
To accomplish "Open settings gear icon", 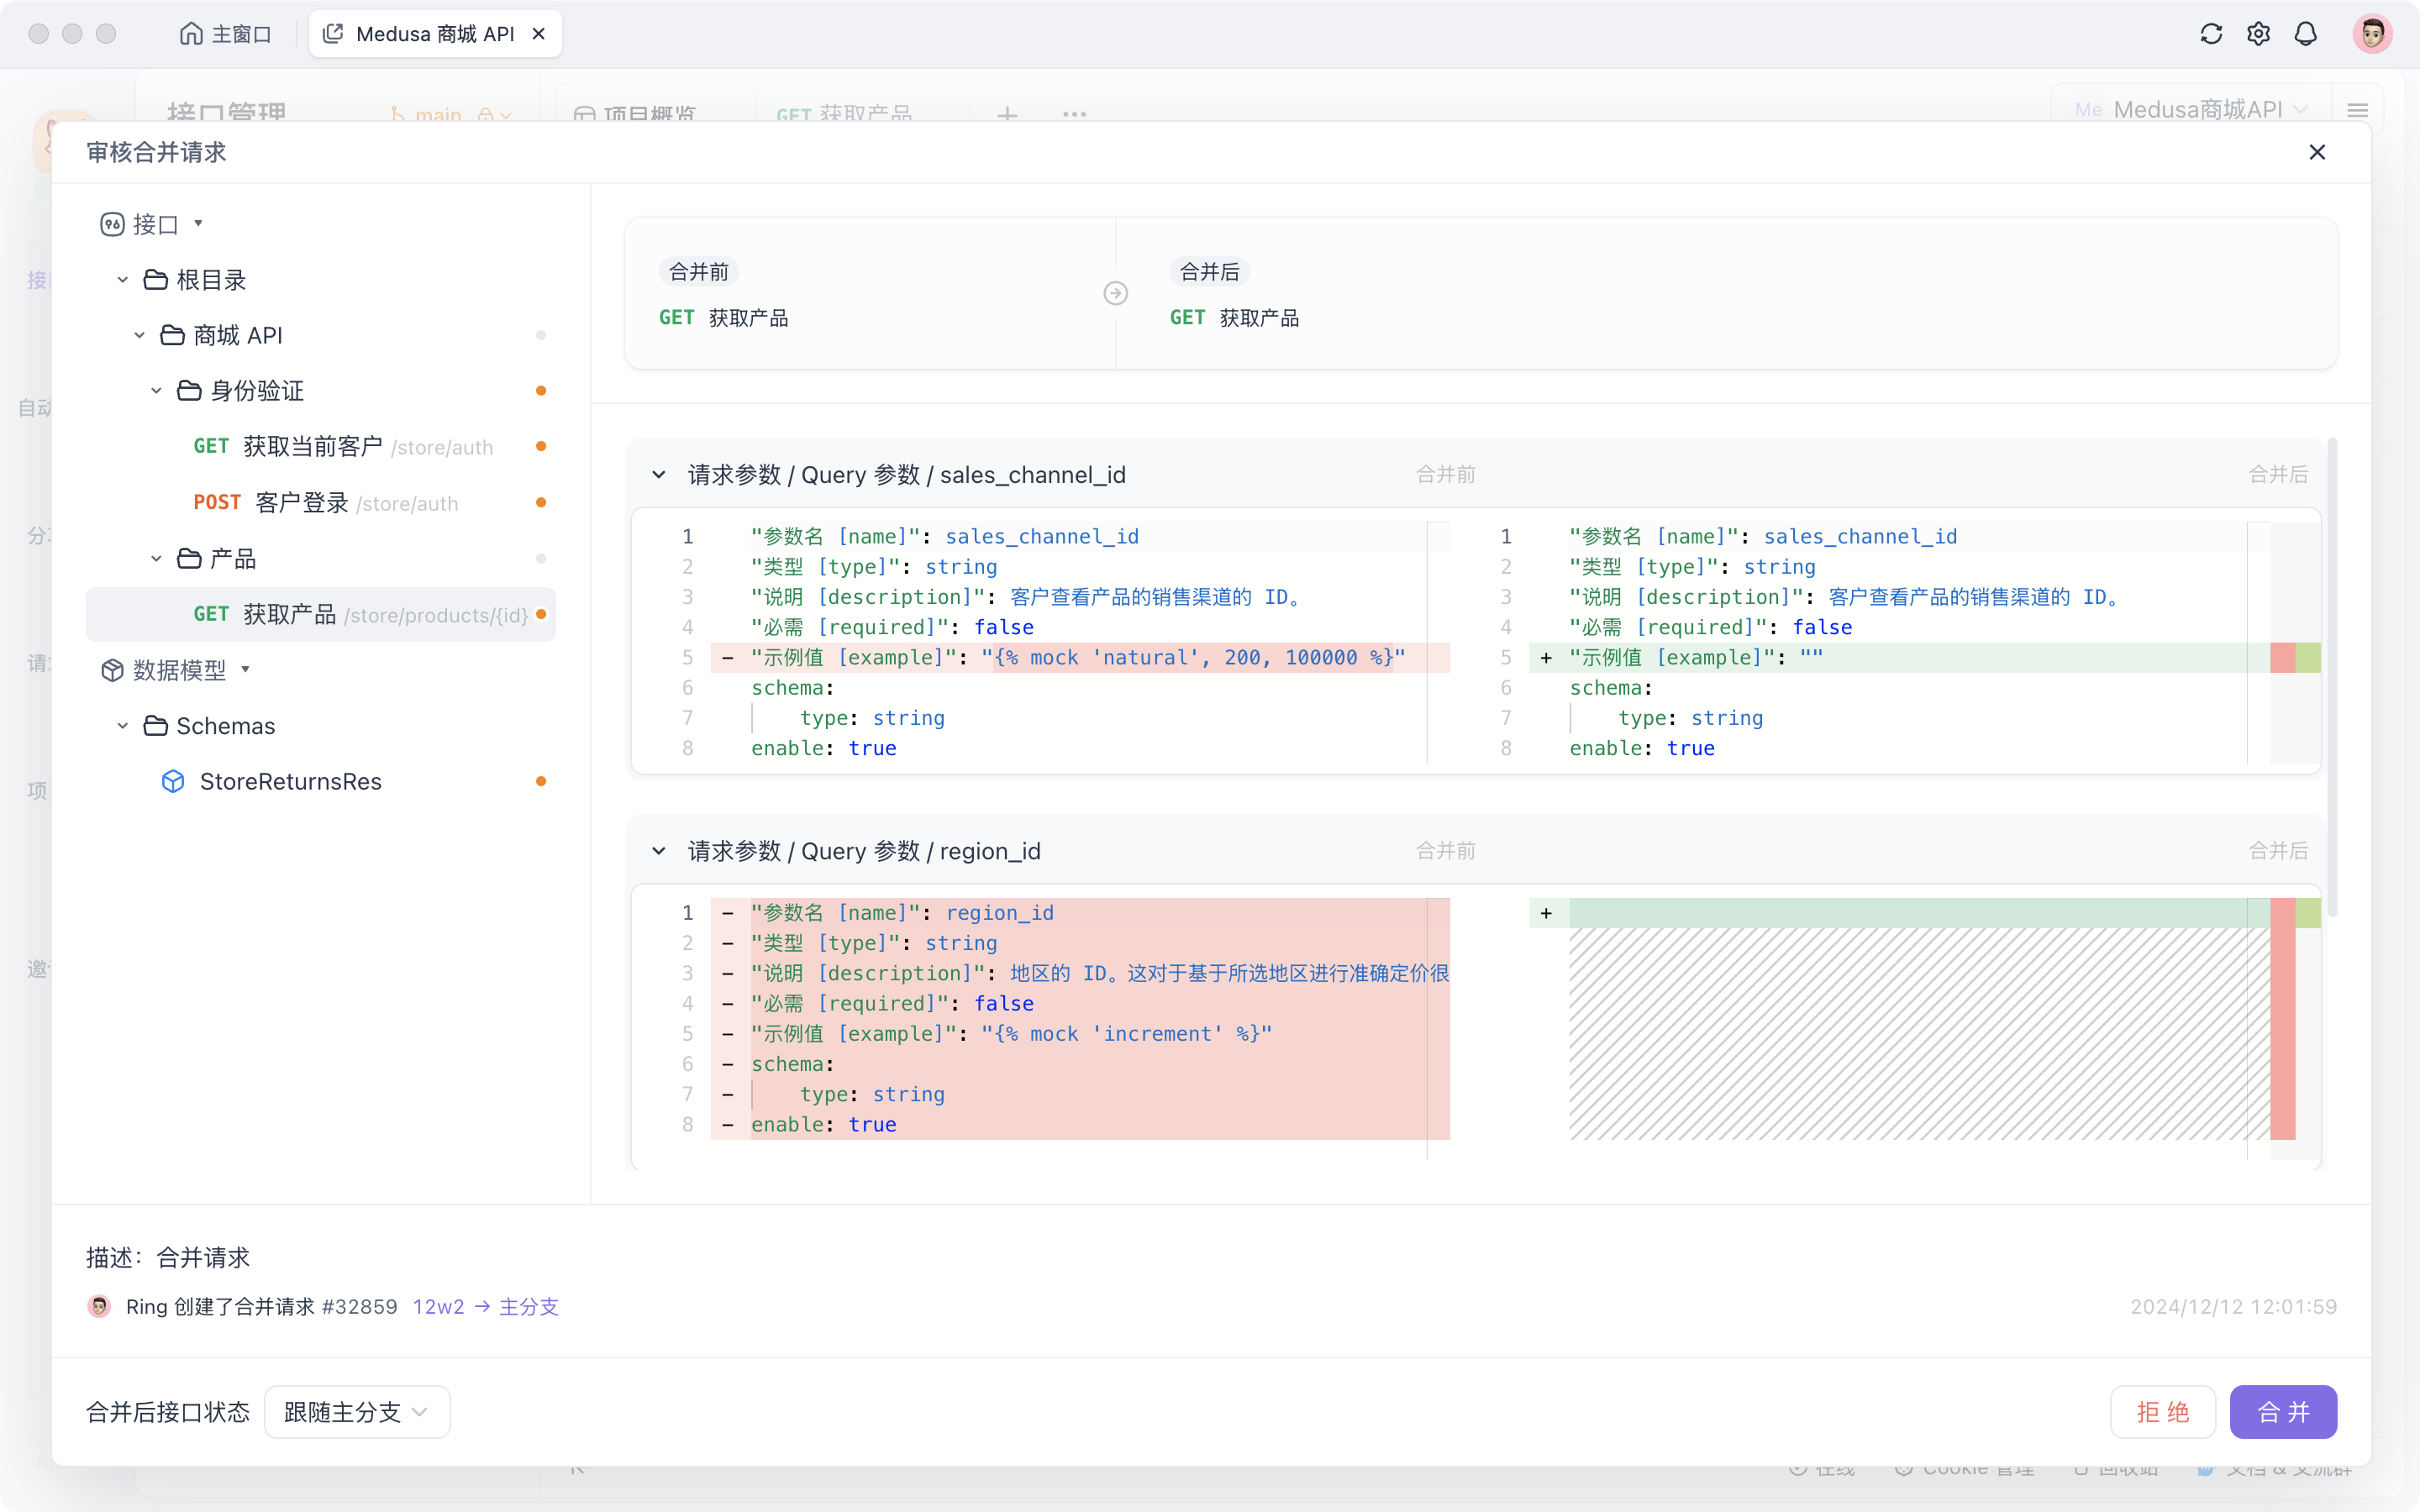I will point(2258,34).
